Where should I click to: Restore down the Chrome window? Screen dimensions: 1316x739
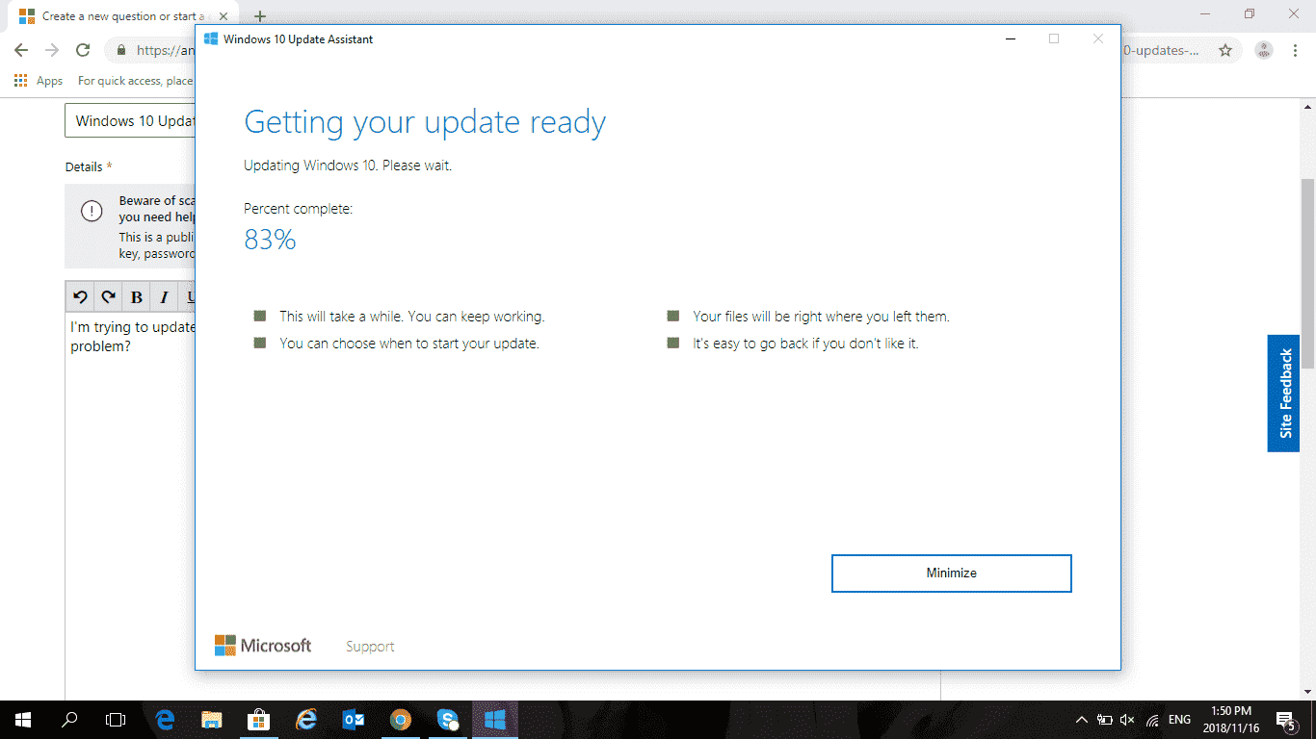click(x=1250, y=13)
